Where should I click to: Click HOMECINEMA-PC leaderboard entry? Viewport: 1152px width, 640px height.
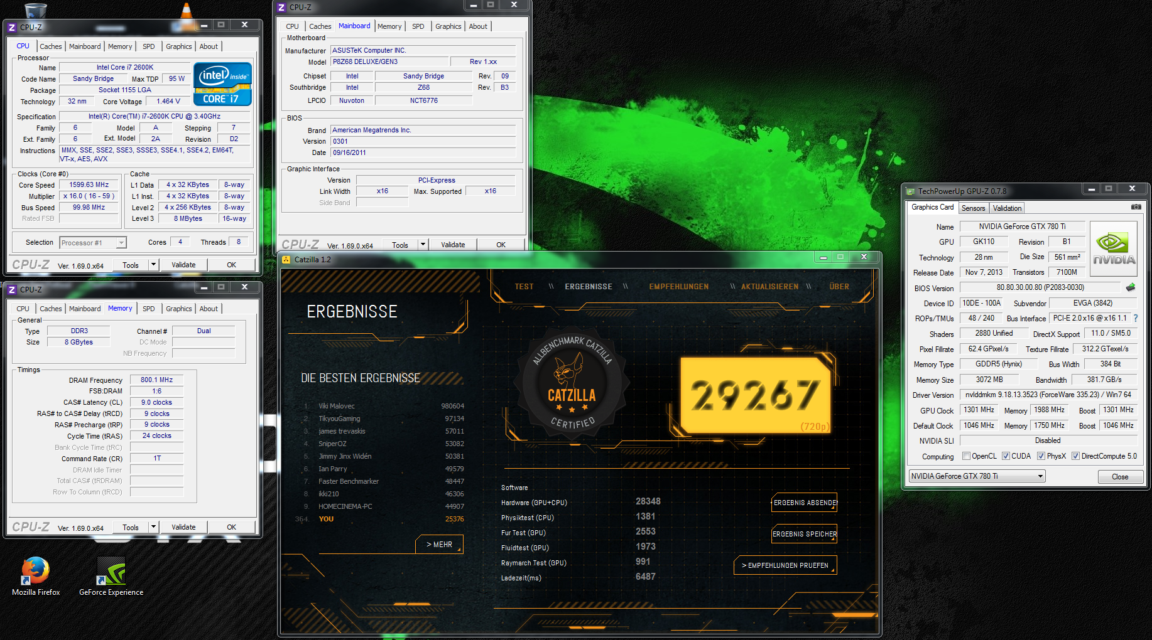click(383, 506)
